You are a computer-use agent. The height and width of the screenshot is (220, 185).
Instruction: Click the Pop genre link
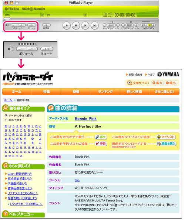tap(77, 180)
